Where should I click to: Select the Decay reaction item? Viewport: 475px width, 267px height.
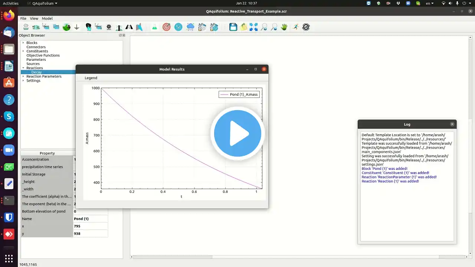point(36,72)
